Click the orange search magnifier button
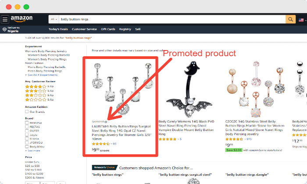The image size is (307, 184). click(290, 19)
